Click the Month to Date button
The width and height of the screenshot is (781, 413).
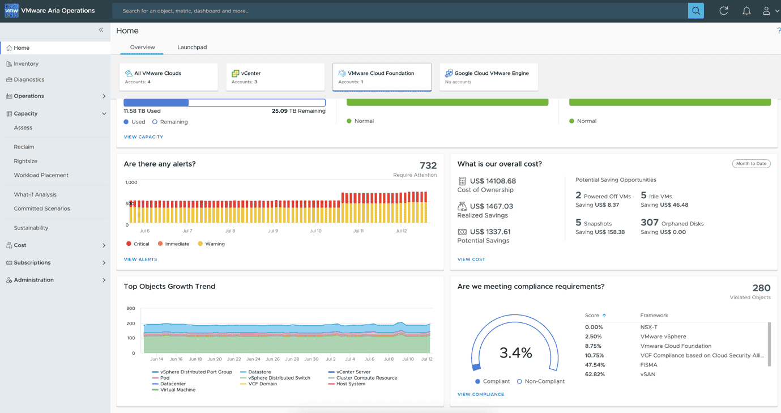pyautogui.click(x=751, y=164)
